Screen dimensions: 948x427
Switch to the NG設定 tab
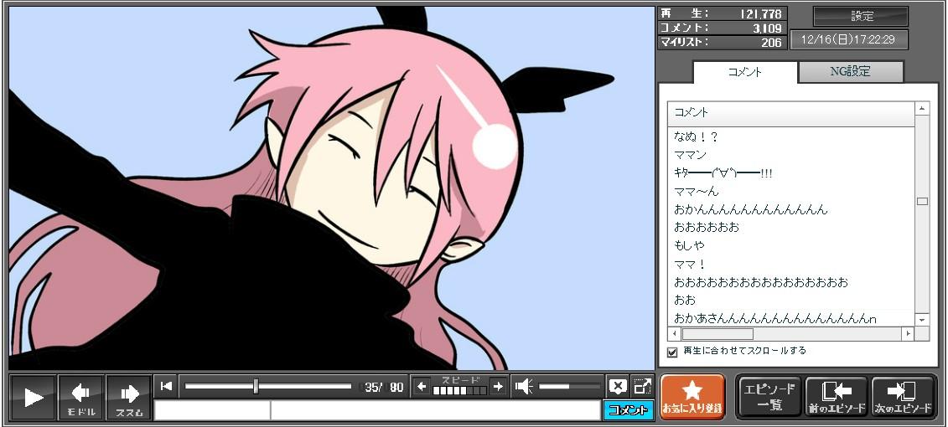tap(850, 72)
